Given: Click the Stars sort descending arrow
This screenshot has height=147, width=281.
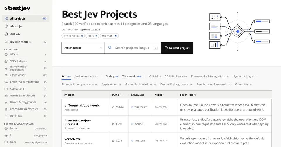Looking at the screenshot, I should (121, 95).
